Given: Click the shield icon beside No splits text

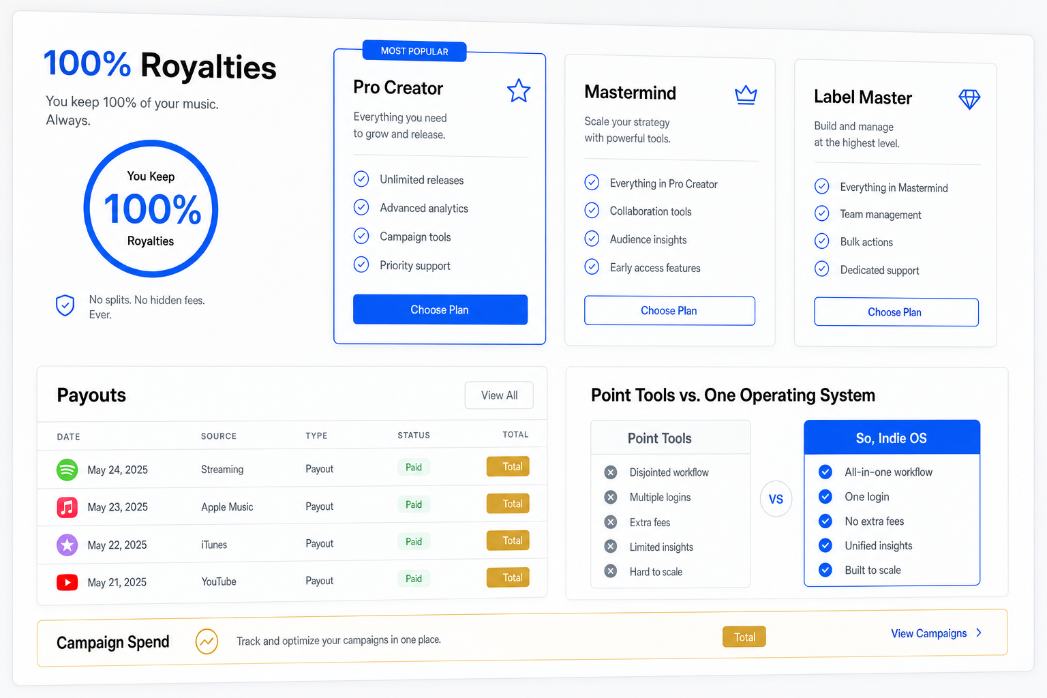Looking at the screenshot, I should 65,305.
